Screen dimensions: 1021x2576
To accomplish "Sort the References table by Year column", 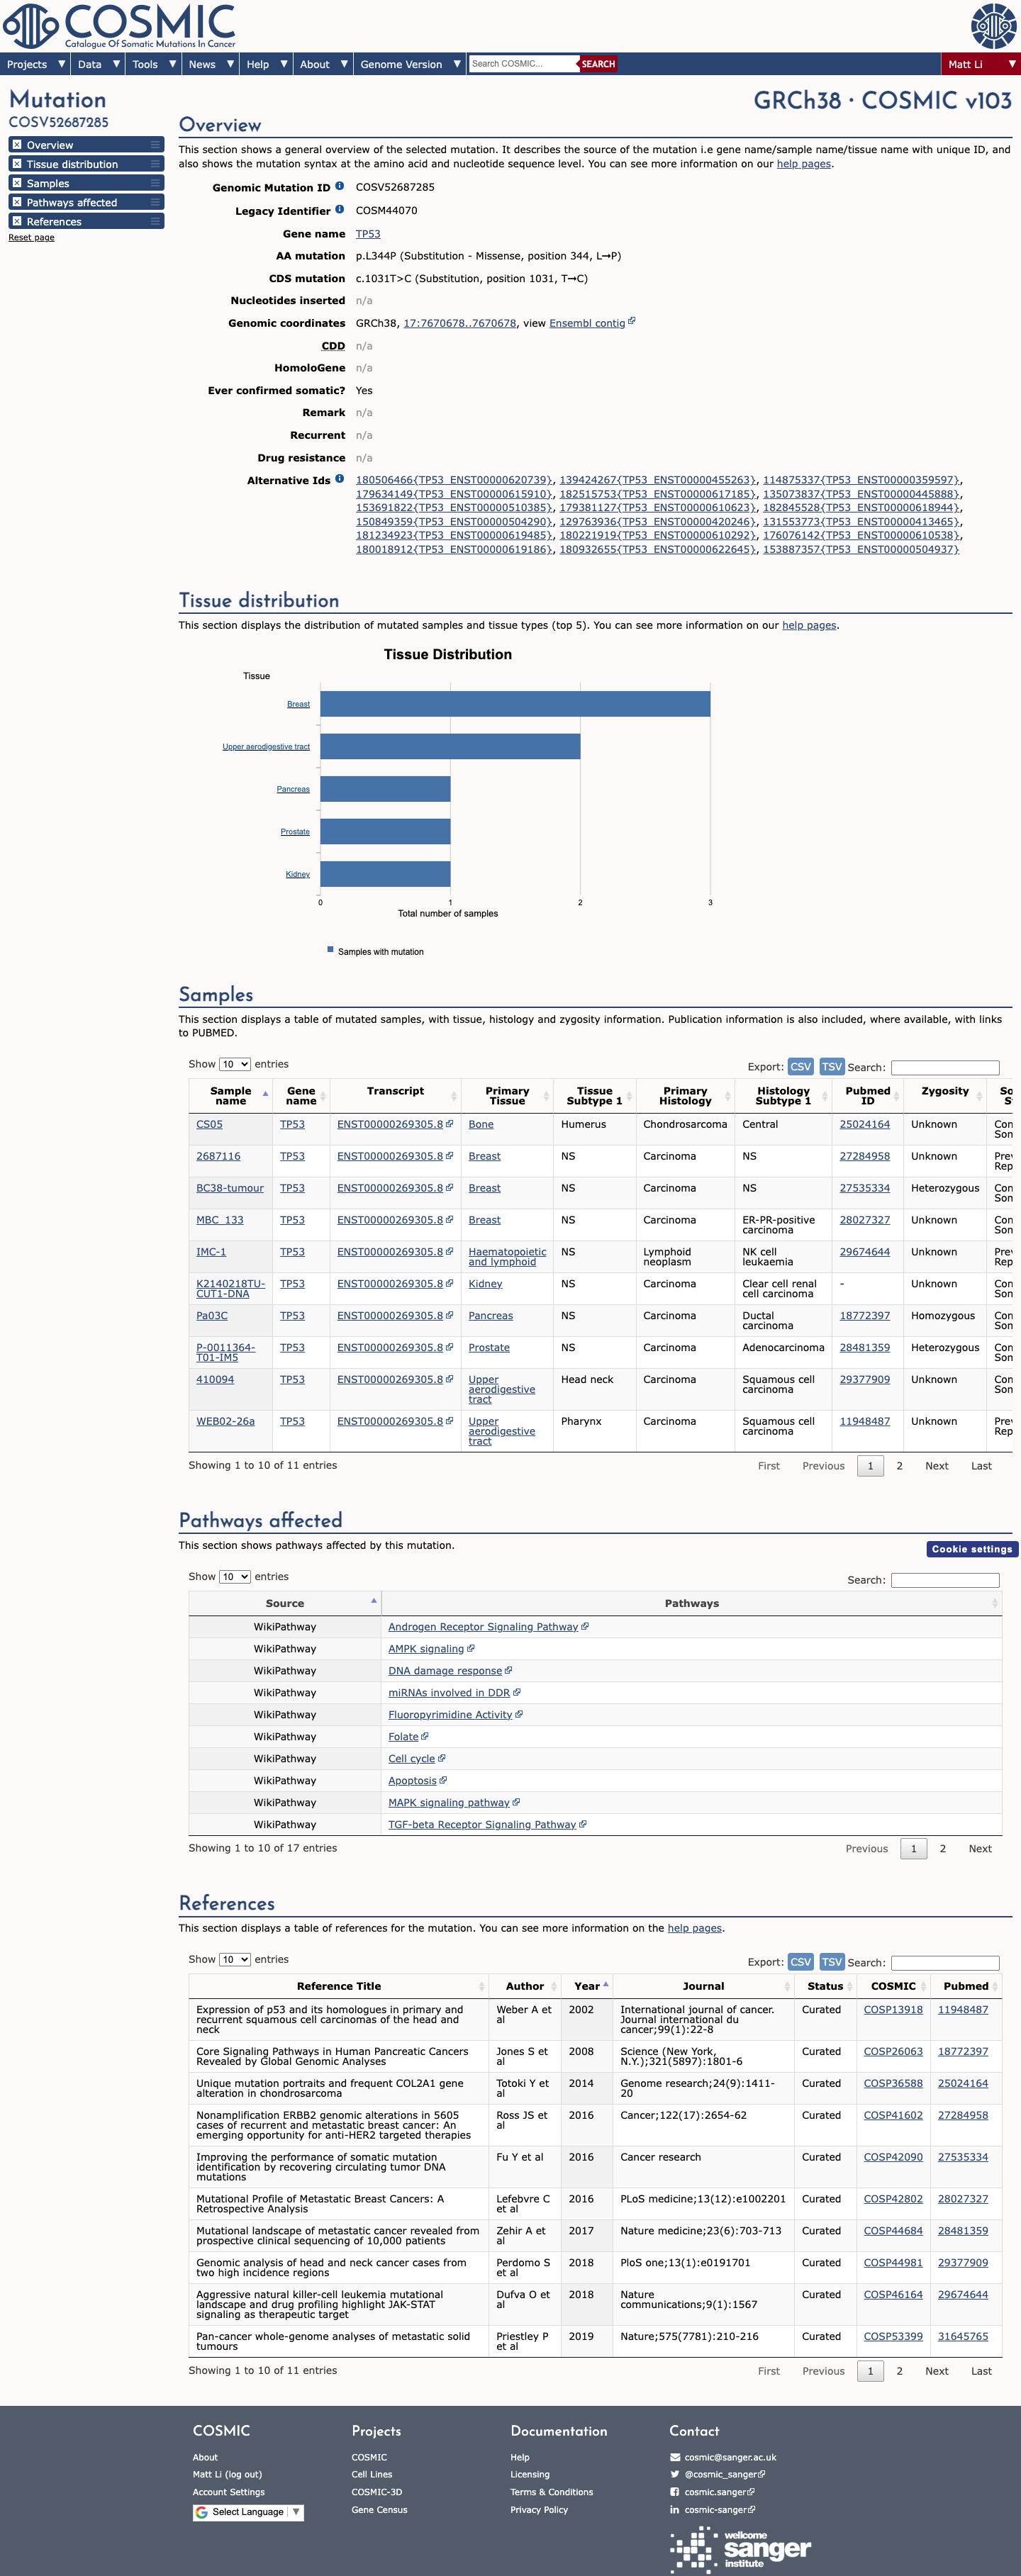I will tap(586, 1986).
